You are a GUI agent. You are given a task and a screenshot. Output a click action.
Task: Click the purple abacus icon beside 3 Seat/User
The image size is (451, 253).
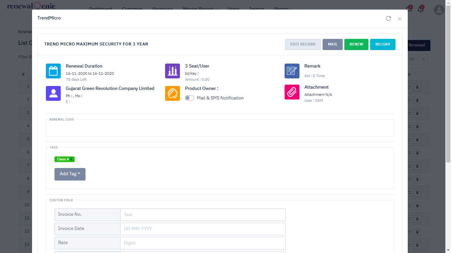coord(172,71)
